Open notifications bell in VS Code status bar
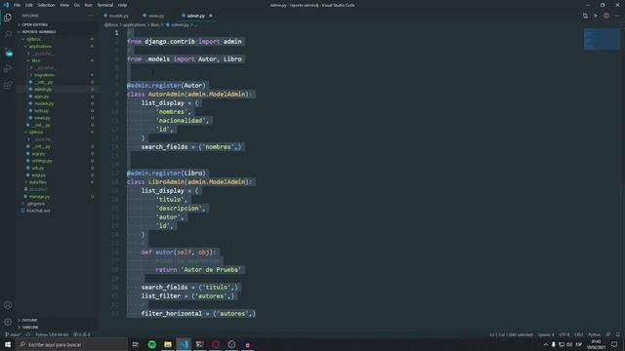Screen dimensions: 625x351 point(618,334)
